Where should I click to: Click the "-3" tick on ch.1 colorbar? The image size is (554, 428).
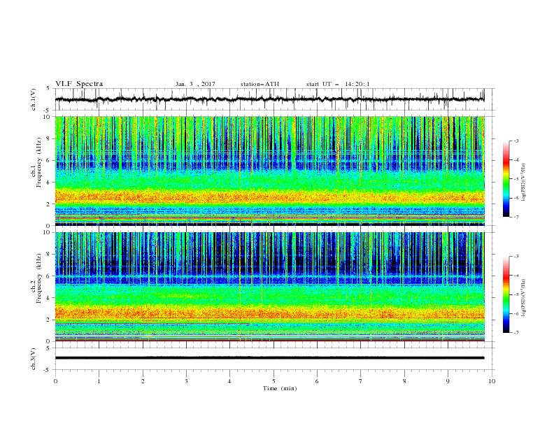(516, 141)
